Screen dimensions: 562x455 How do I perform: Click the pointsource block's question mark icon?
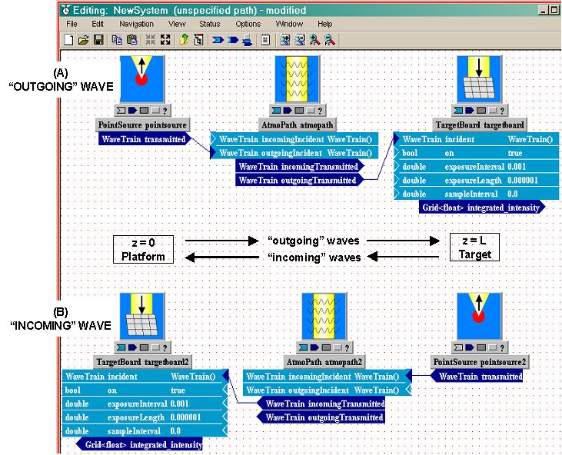[165, 111]
